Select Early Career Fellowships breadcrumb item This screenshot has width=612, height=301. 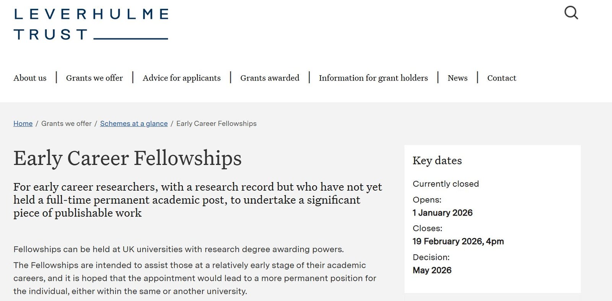tap(216, 123)
